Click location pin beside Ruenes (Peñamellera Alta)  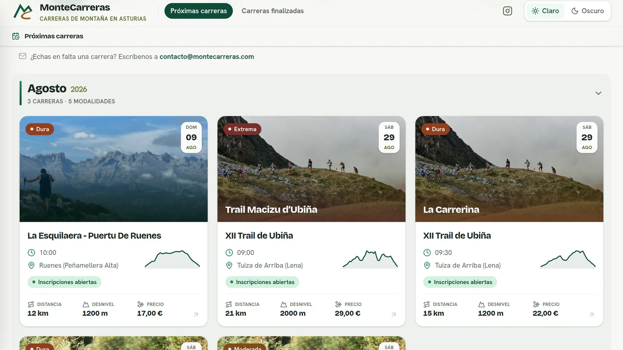(x=32, y=266)
